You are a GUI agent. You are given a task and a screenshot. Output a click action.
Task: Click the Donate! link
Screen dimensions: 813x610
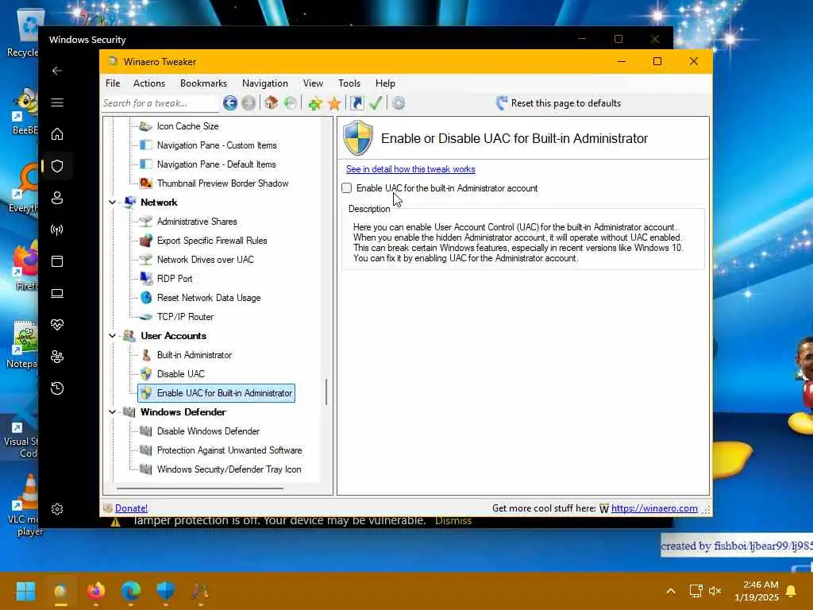[131, 508]
